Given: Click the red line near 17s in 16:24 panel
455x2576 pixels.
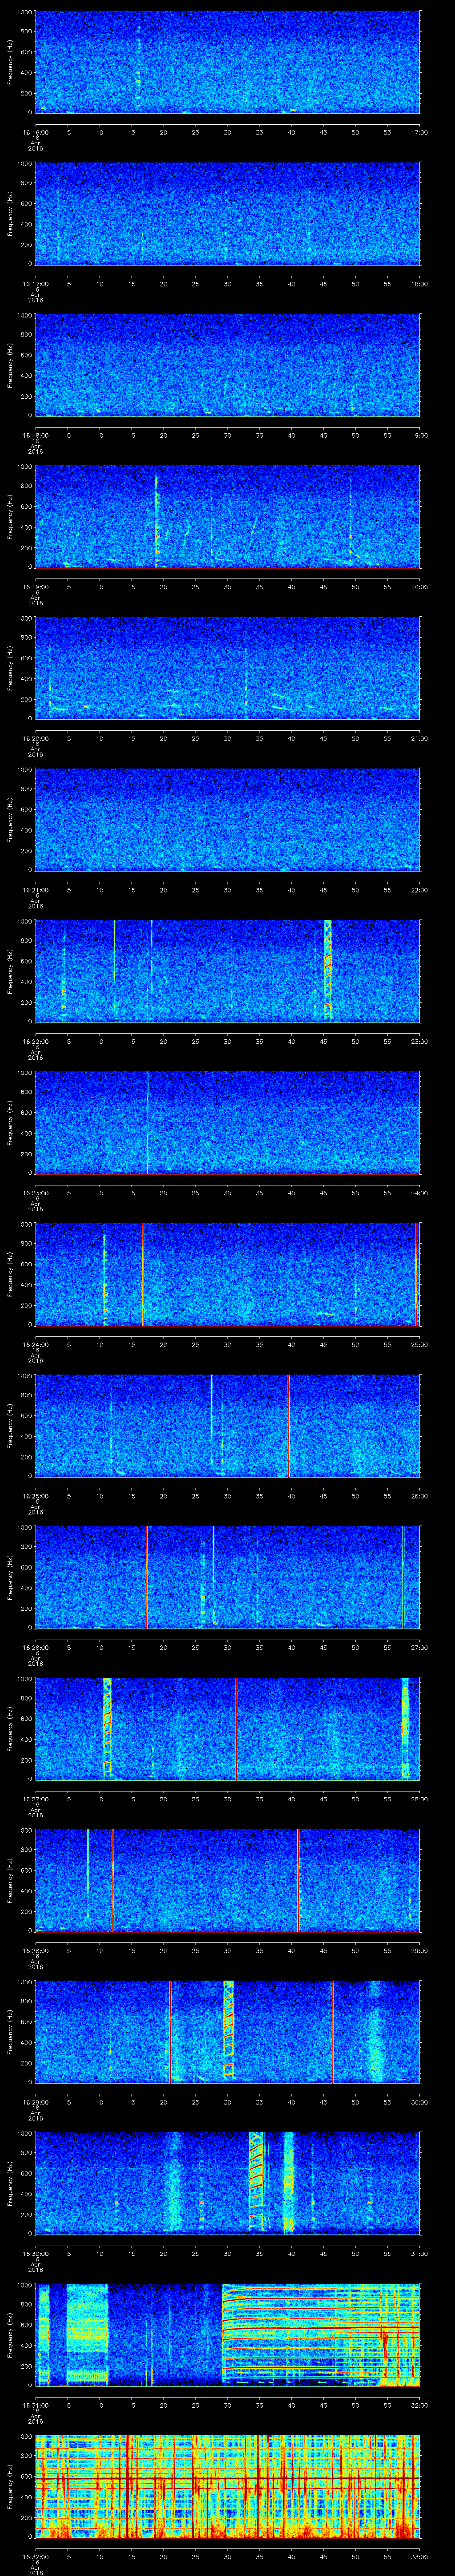Looking at the screenshot, I should (x=143, y=1275).
